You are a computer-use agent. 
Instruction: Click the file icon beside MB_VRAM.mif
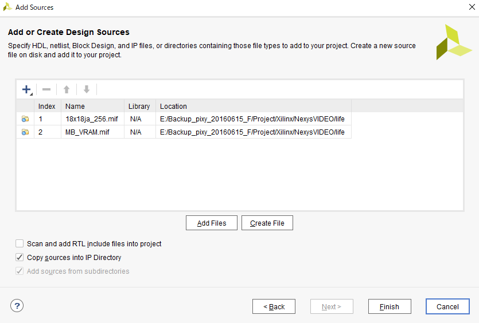(25, 132)
